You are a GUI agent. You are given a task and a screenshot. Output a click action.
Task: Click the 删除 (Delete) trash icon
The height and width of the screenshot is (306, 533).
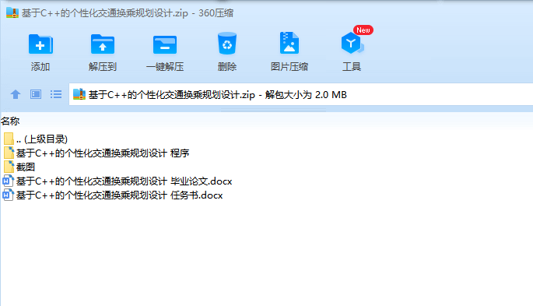pyautogui.click(x=227, y=43)
